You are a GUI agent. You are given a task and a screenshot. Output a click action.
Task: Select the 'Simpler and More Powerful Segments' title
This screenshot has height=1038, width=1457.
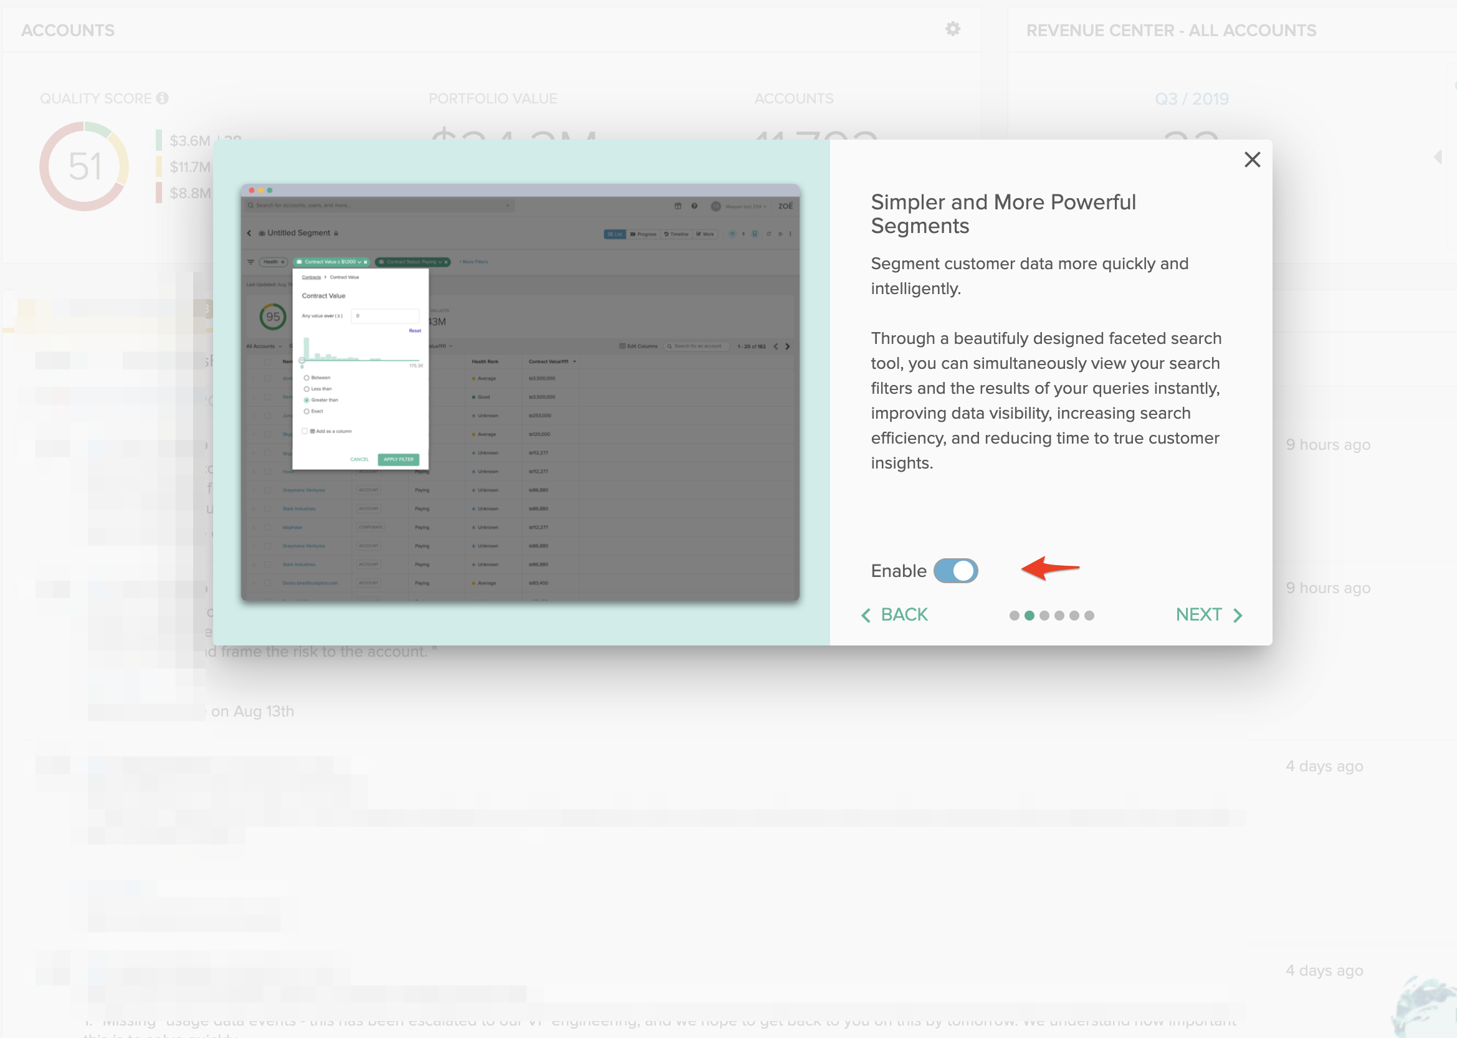tap(1003, 214)
